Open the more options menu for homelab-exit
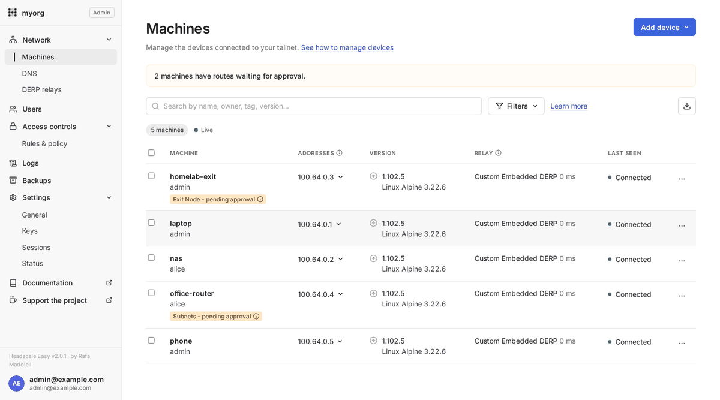This screenshot has width=720, height=400. 682,179
